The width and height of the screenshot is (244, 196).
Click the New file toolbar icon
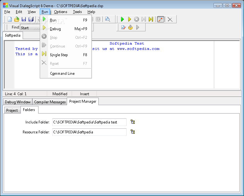[10, 19]
